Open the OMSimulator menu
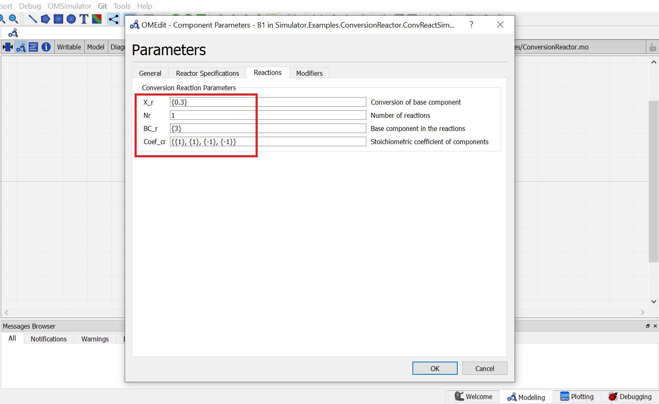 [x=70, y=6]
